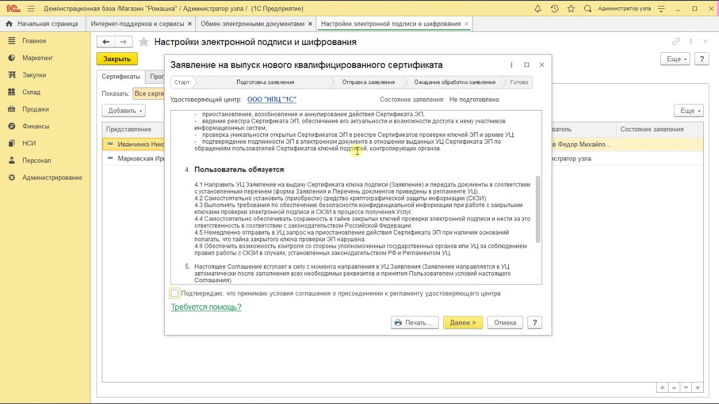This screenshot has height=404, width=719.
Task: Click yellow Закрыть button
Action: [x=117, y=59]
